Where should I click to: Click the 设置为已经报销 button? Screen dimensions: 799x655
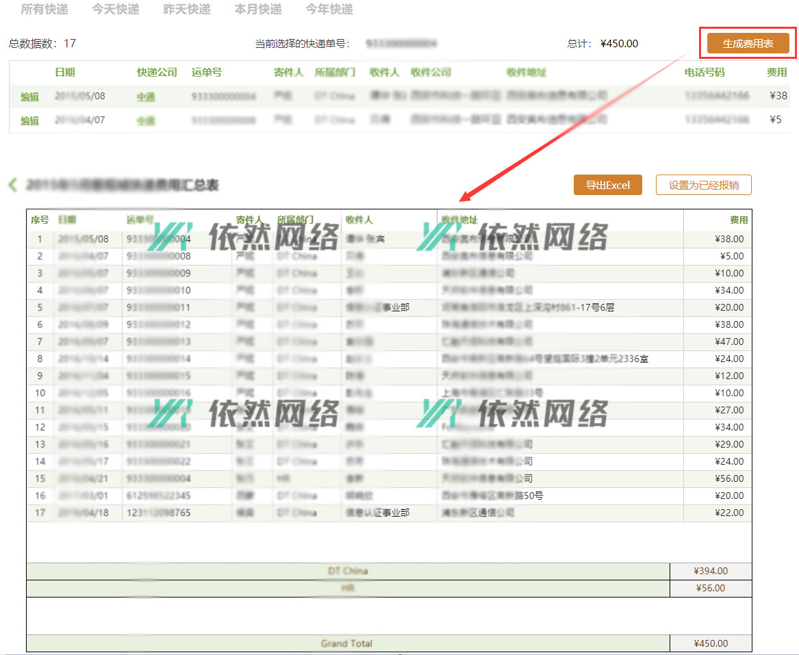(x=703, y=185)
